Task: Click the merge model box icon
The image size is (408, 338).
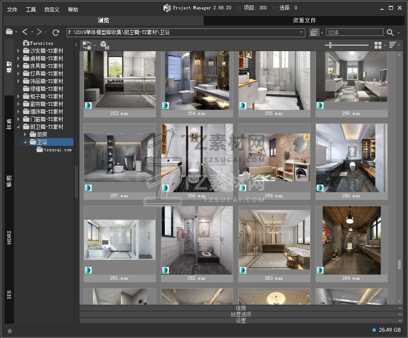Action: [x=104, y=45]
